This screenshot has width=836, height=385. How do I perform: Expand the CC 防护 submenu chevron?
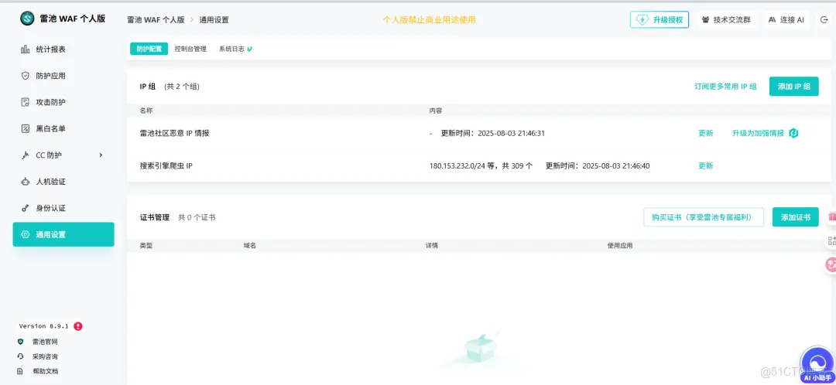tap(101, 155)
